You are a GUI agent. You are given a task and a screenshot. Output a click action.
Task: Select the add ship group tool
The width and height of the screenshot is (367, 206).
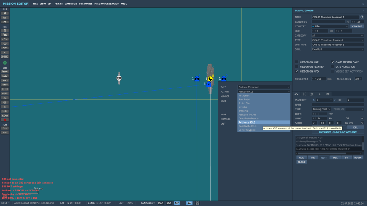click(5, 80)
